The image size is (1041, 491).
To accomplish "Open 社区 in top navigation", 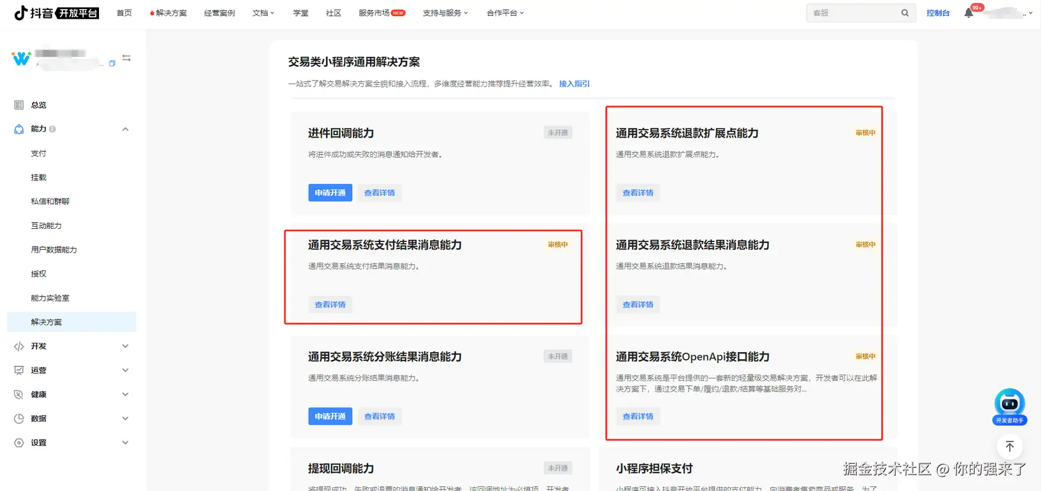I will (334, 13).
